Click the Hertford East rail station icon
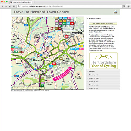The height and width of the screenshot is (131, 131). 67,36
